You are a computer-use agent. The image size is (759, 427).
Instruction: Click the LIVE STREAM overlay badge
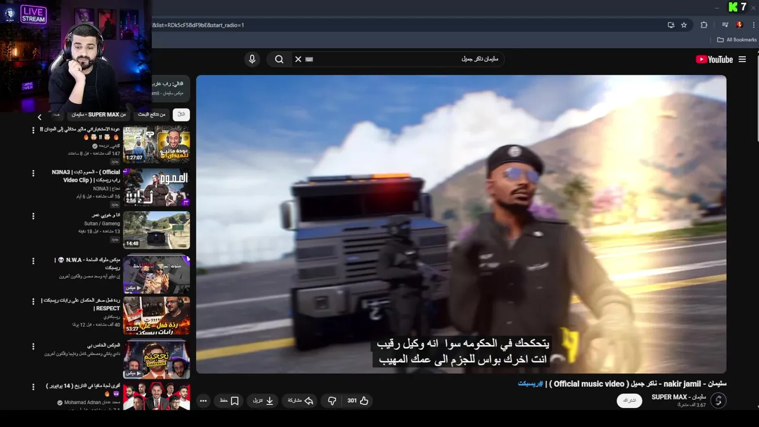coord(33,15)
